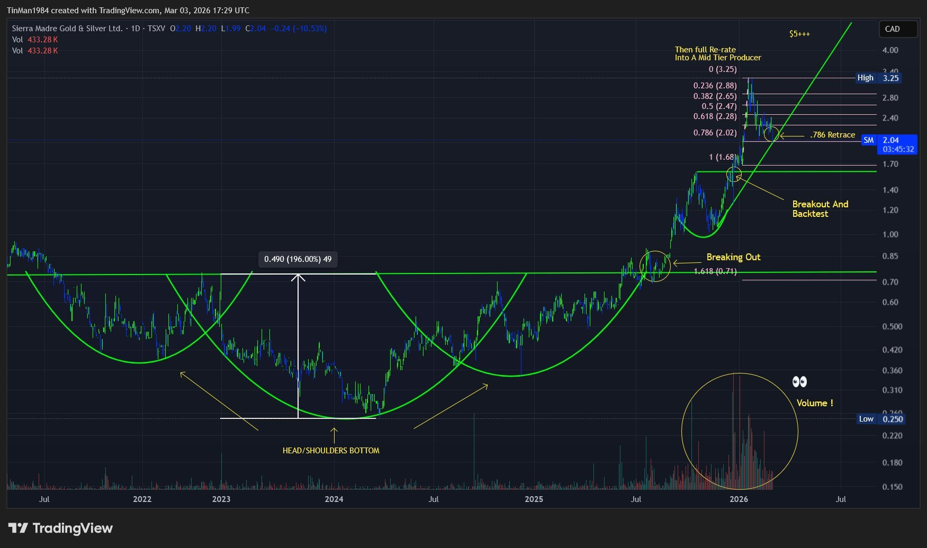Click the 0.150 price axis value
This screenshot has height=548, width=927.
(892, 487)
